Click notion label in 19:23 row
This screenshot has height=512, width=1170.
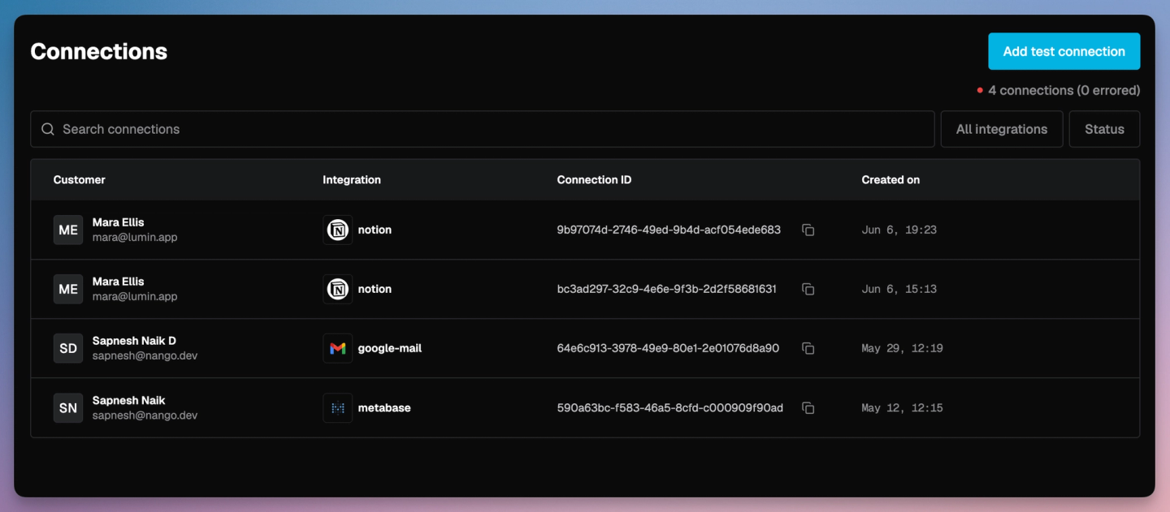[x=375, y=230]
